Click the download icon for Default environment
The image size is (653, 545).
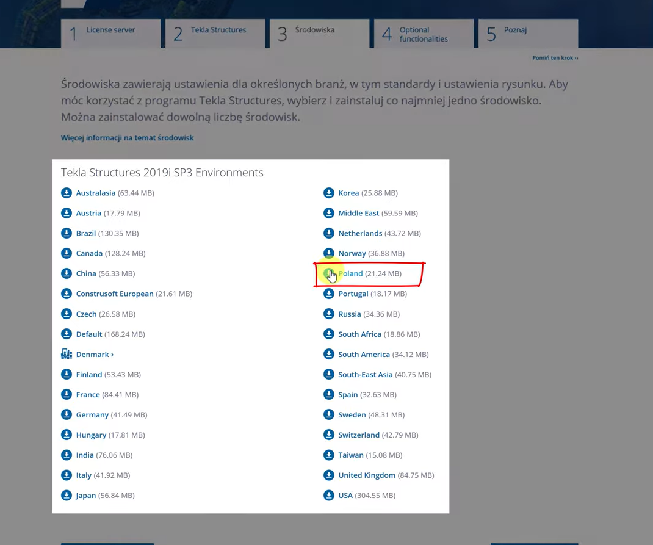[x=67, y=334]
